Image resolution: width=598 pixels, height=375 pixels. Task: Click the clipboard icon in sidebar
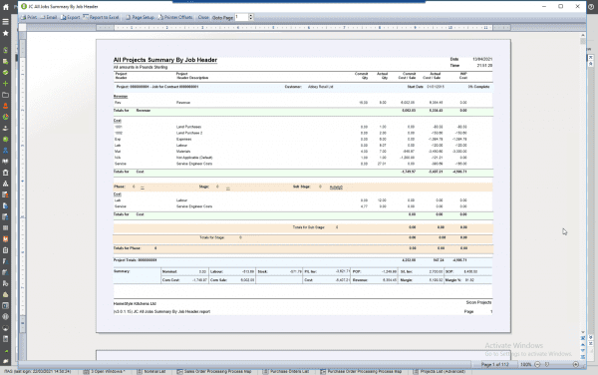click(x=5, y=250)
